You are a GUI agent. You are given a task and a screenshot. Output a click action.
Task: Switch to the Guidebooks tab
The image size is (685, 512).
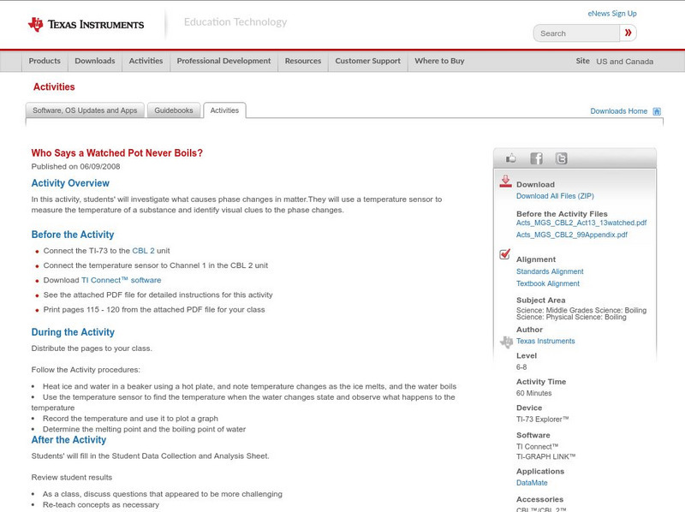click(x=174, y=110)
